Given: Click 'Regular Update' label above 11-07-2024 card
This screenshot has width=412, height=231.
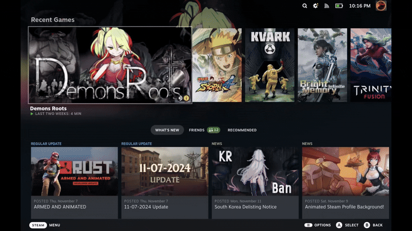Looking at the screenshot, I should (136, 144).
